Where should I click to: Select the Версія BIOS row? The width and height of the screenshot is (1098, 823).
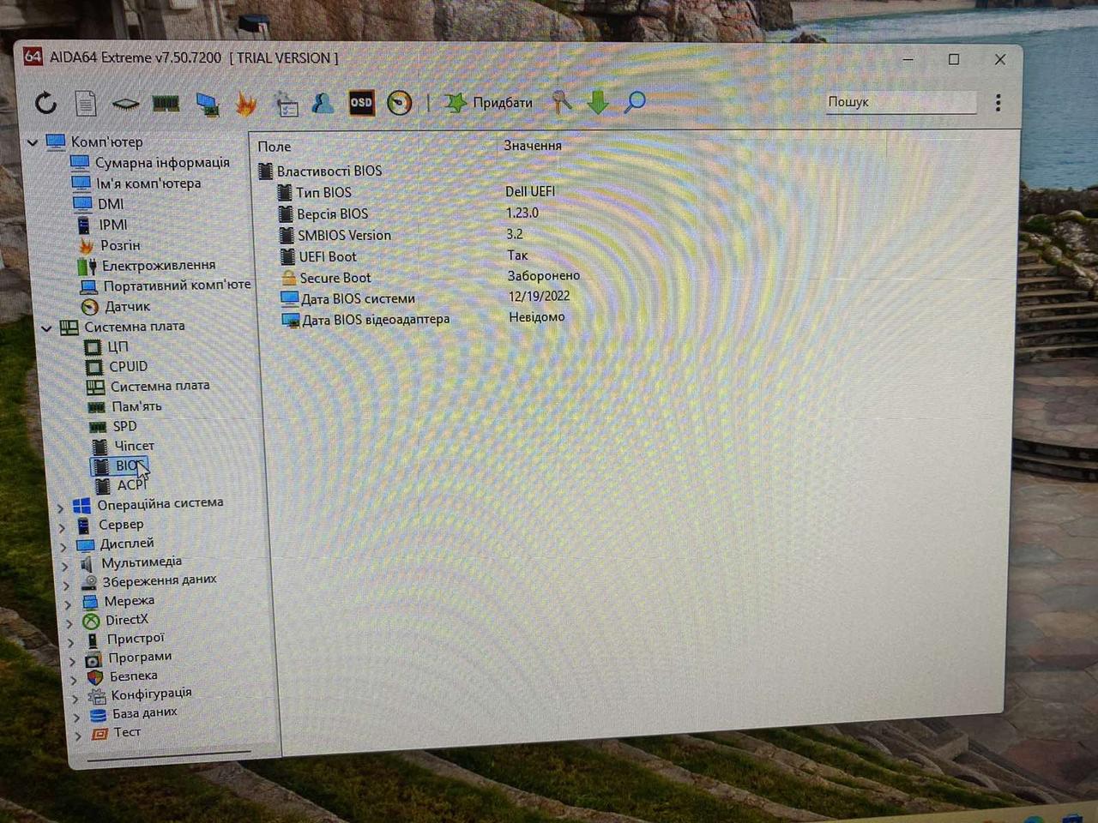pos(332,213)
